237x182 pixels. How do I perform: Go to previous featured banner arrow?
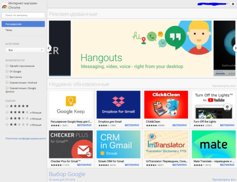tap(49, 48)
